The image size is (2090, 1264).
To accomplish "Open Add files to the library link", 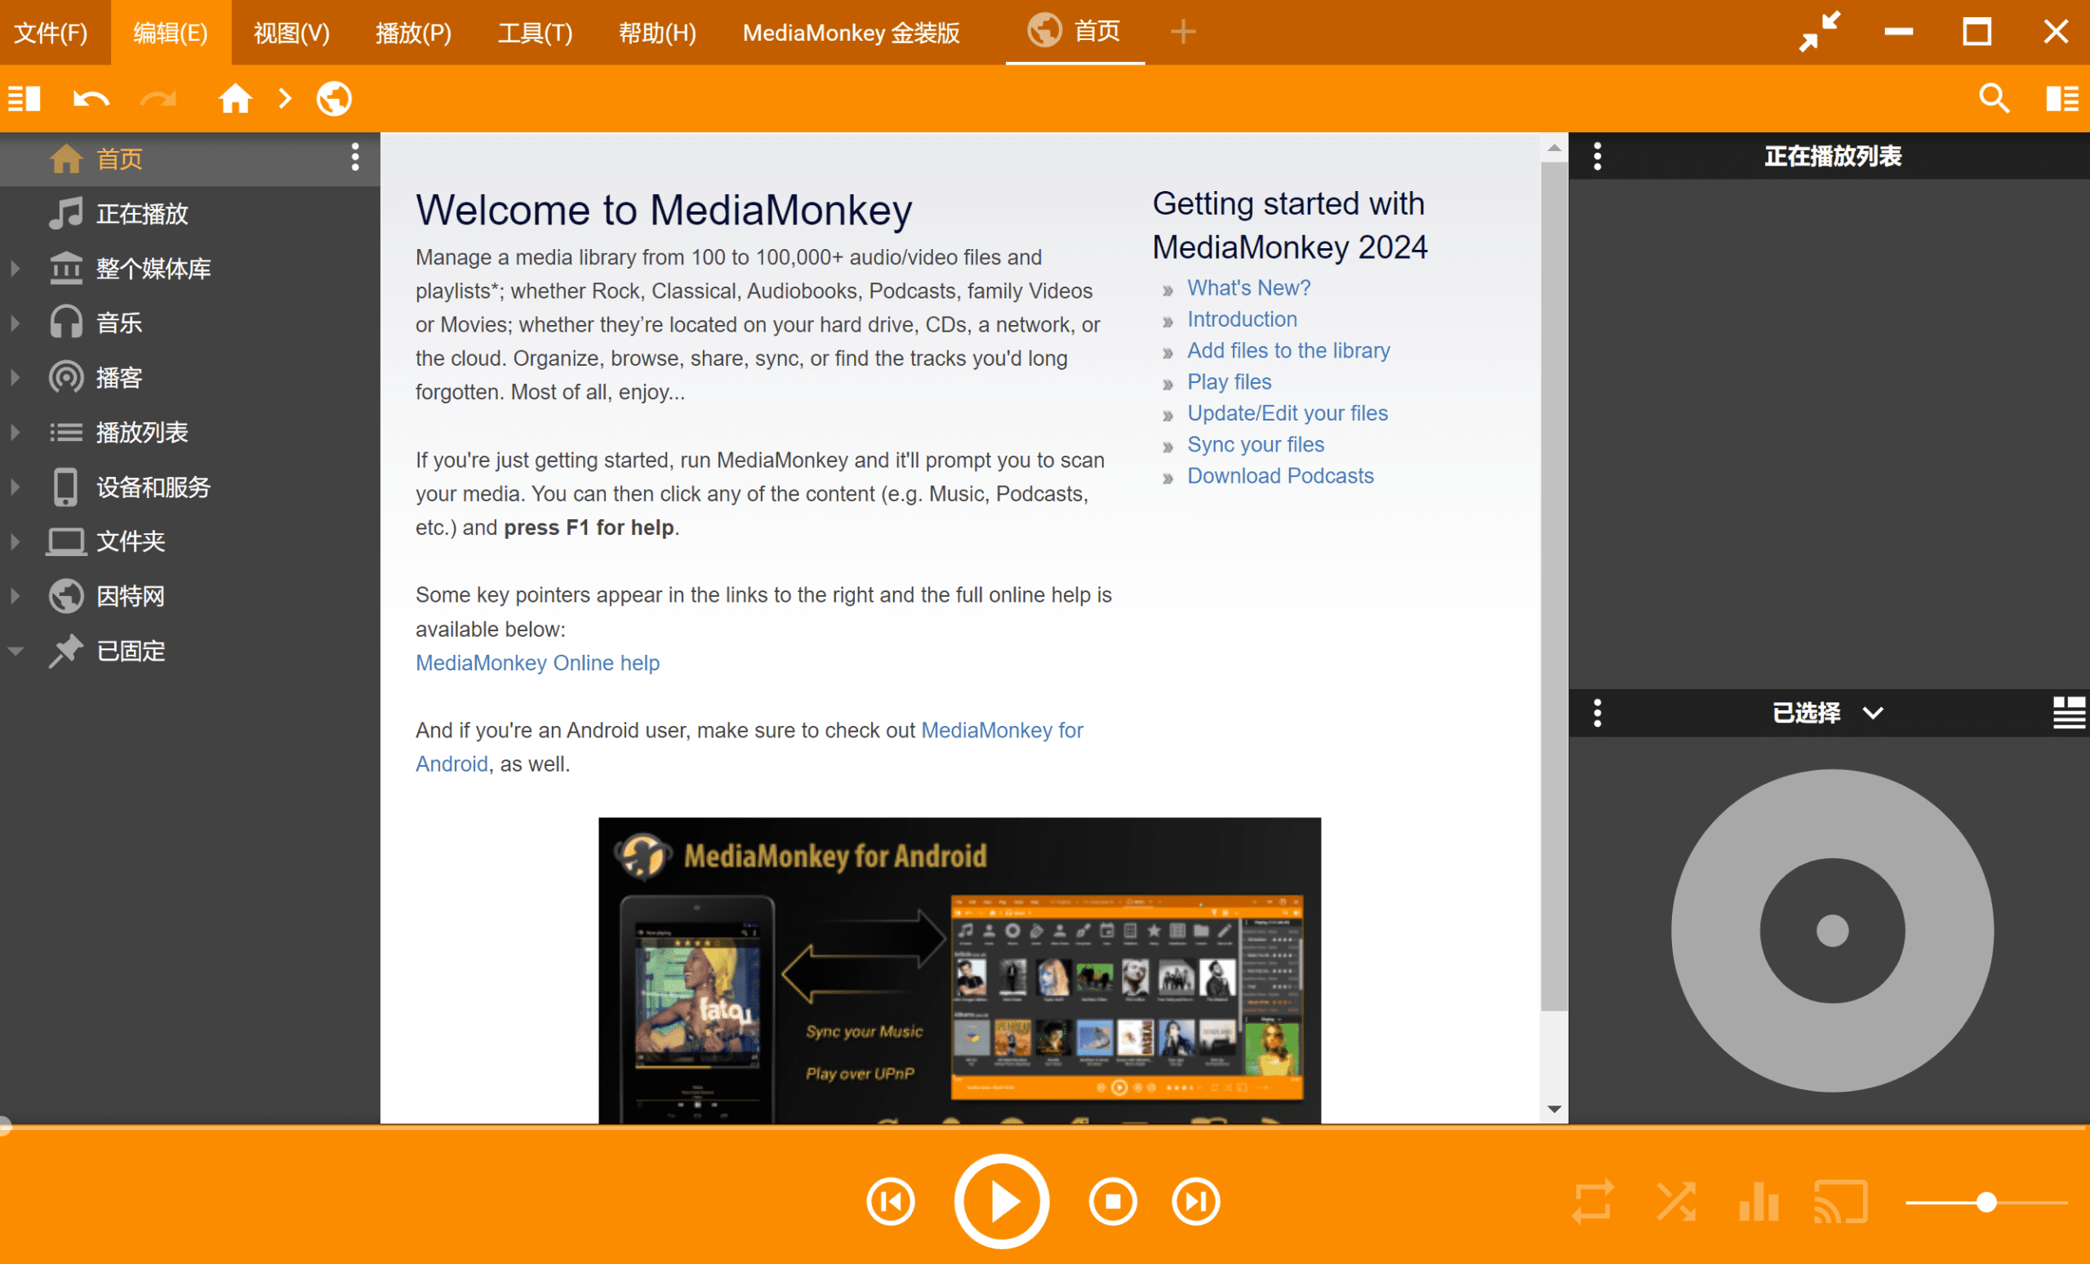I will 1288,350.
